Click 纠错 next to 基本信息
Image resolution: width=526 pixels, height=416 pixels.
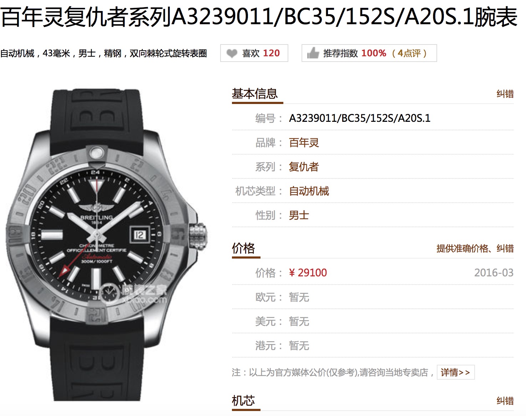pyautogui.click(x=505, y=94)
